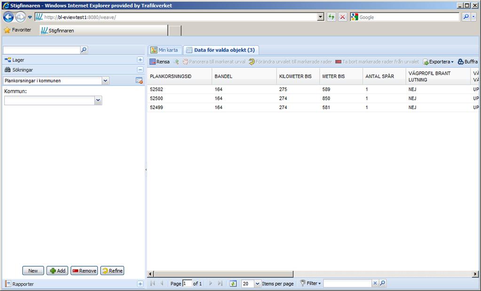The height and width of the screenshot is (291, 481).
Task: Refresh the page with the green arrows icon
Action: coord(331,17)
